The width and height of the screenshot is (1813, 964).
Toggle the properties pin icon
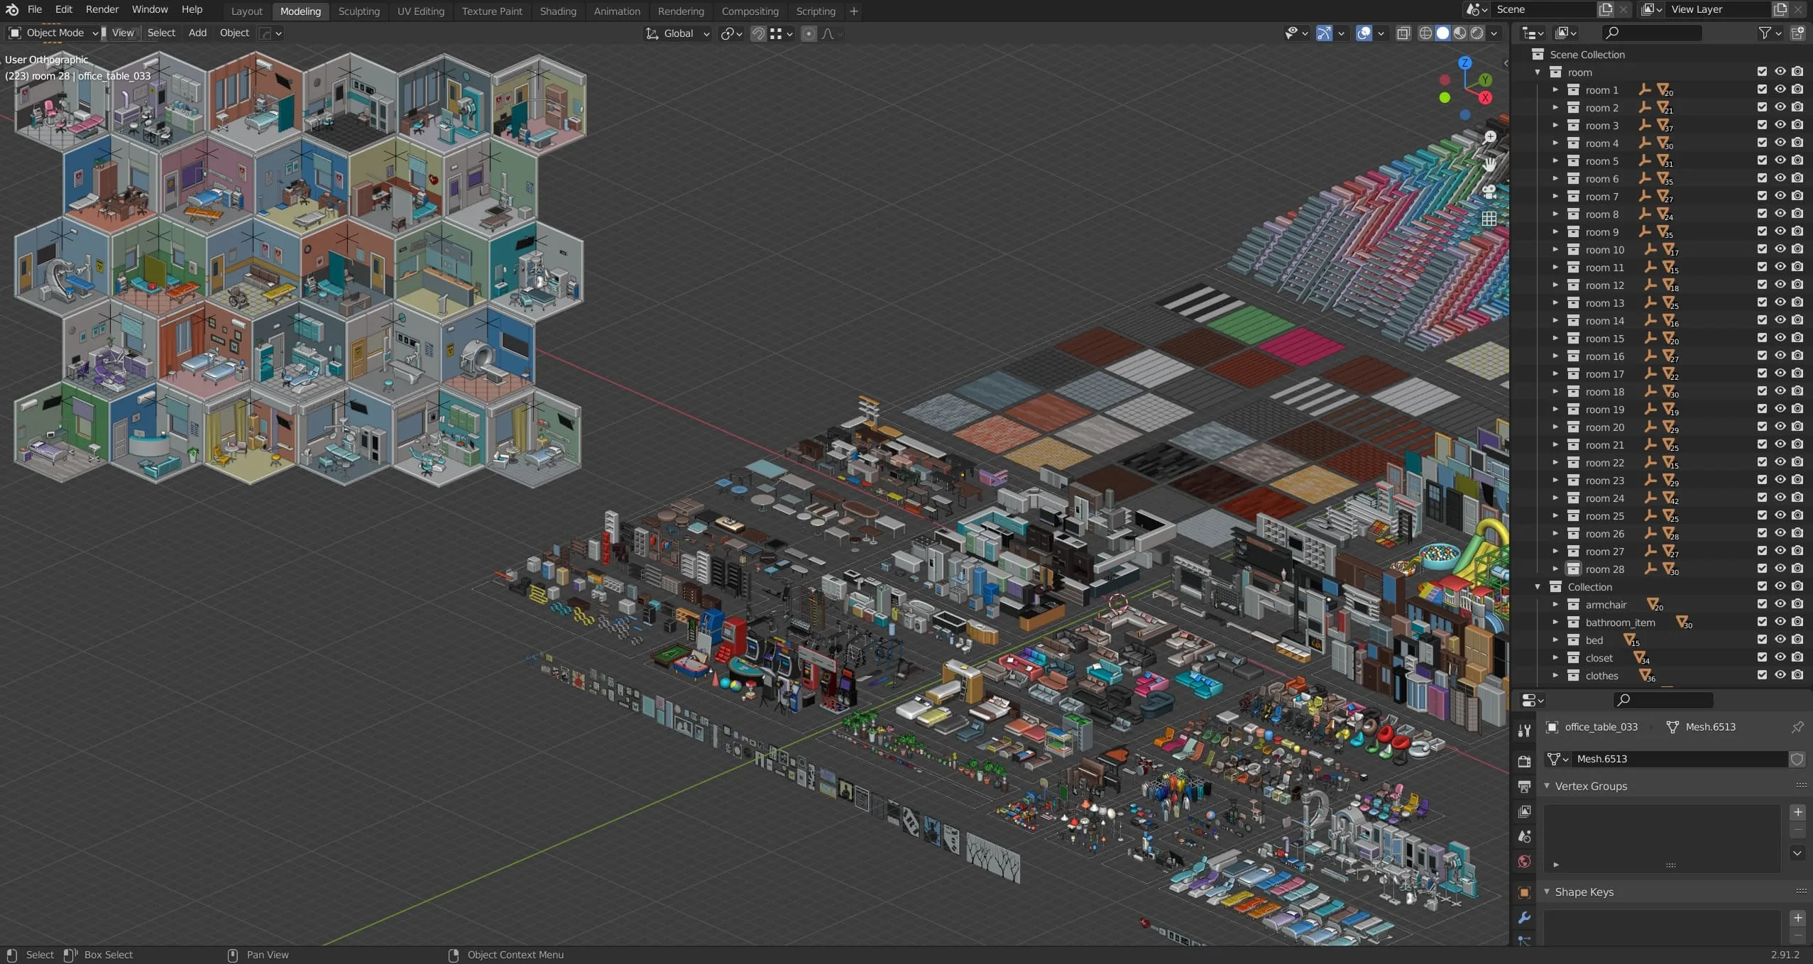point(1797,727)
